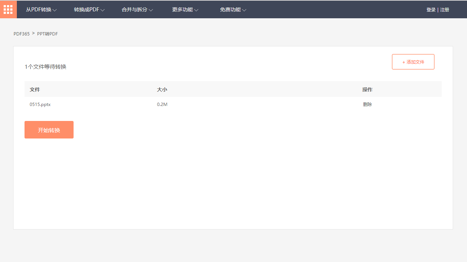The width and height of the screenshot is (467, 262).
Task: Click the 登录 login link
Action: pyautogui.click(x=431, y=10)
